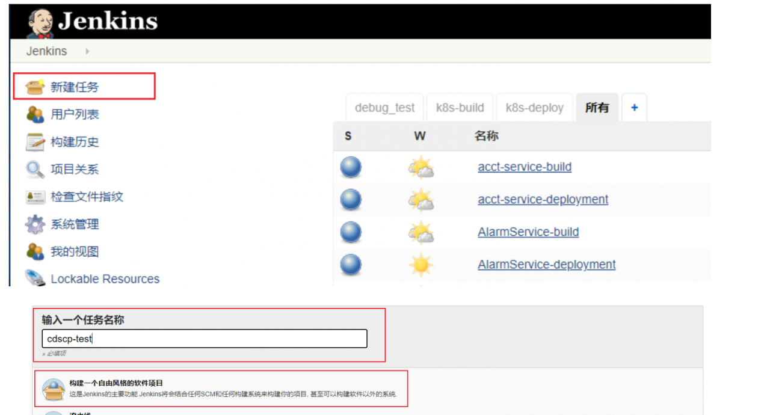The height and width of the screenshot is (415, 770).
Task: Click the Jenkins breadcrumb link
Action: click(x=46, y=51)
